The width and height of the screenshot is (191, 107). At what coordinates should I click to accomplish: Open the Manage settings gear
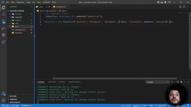pos(3,100)
